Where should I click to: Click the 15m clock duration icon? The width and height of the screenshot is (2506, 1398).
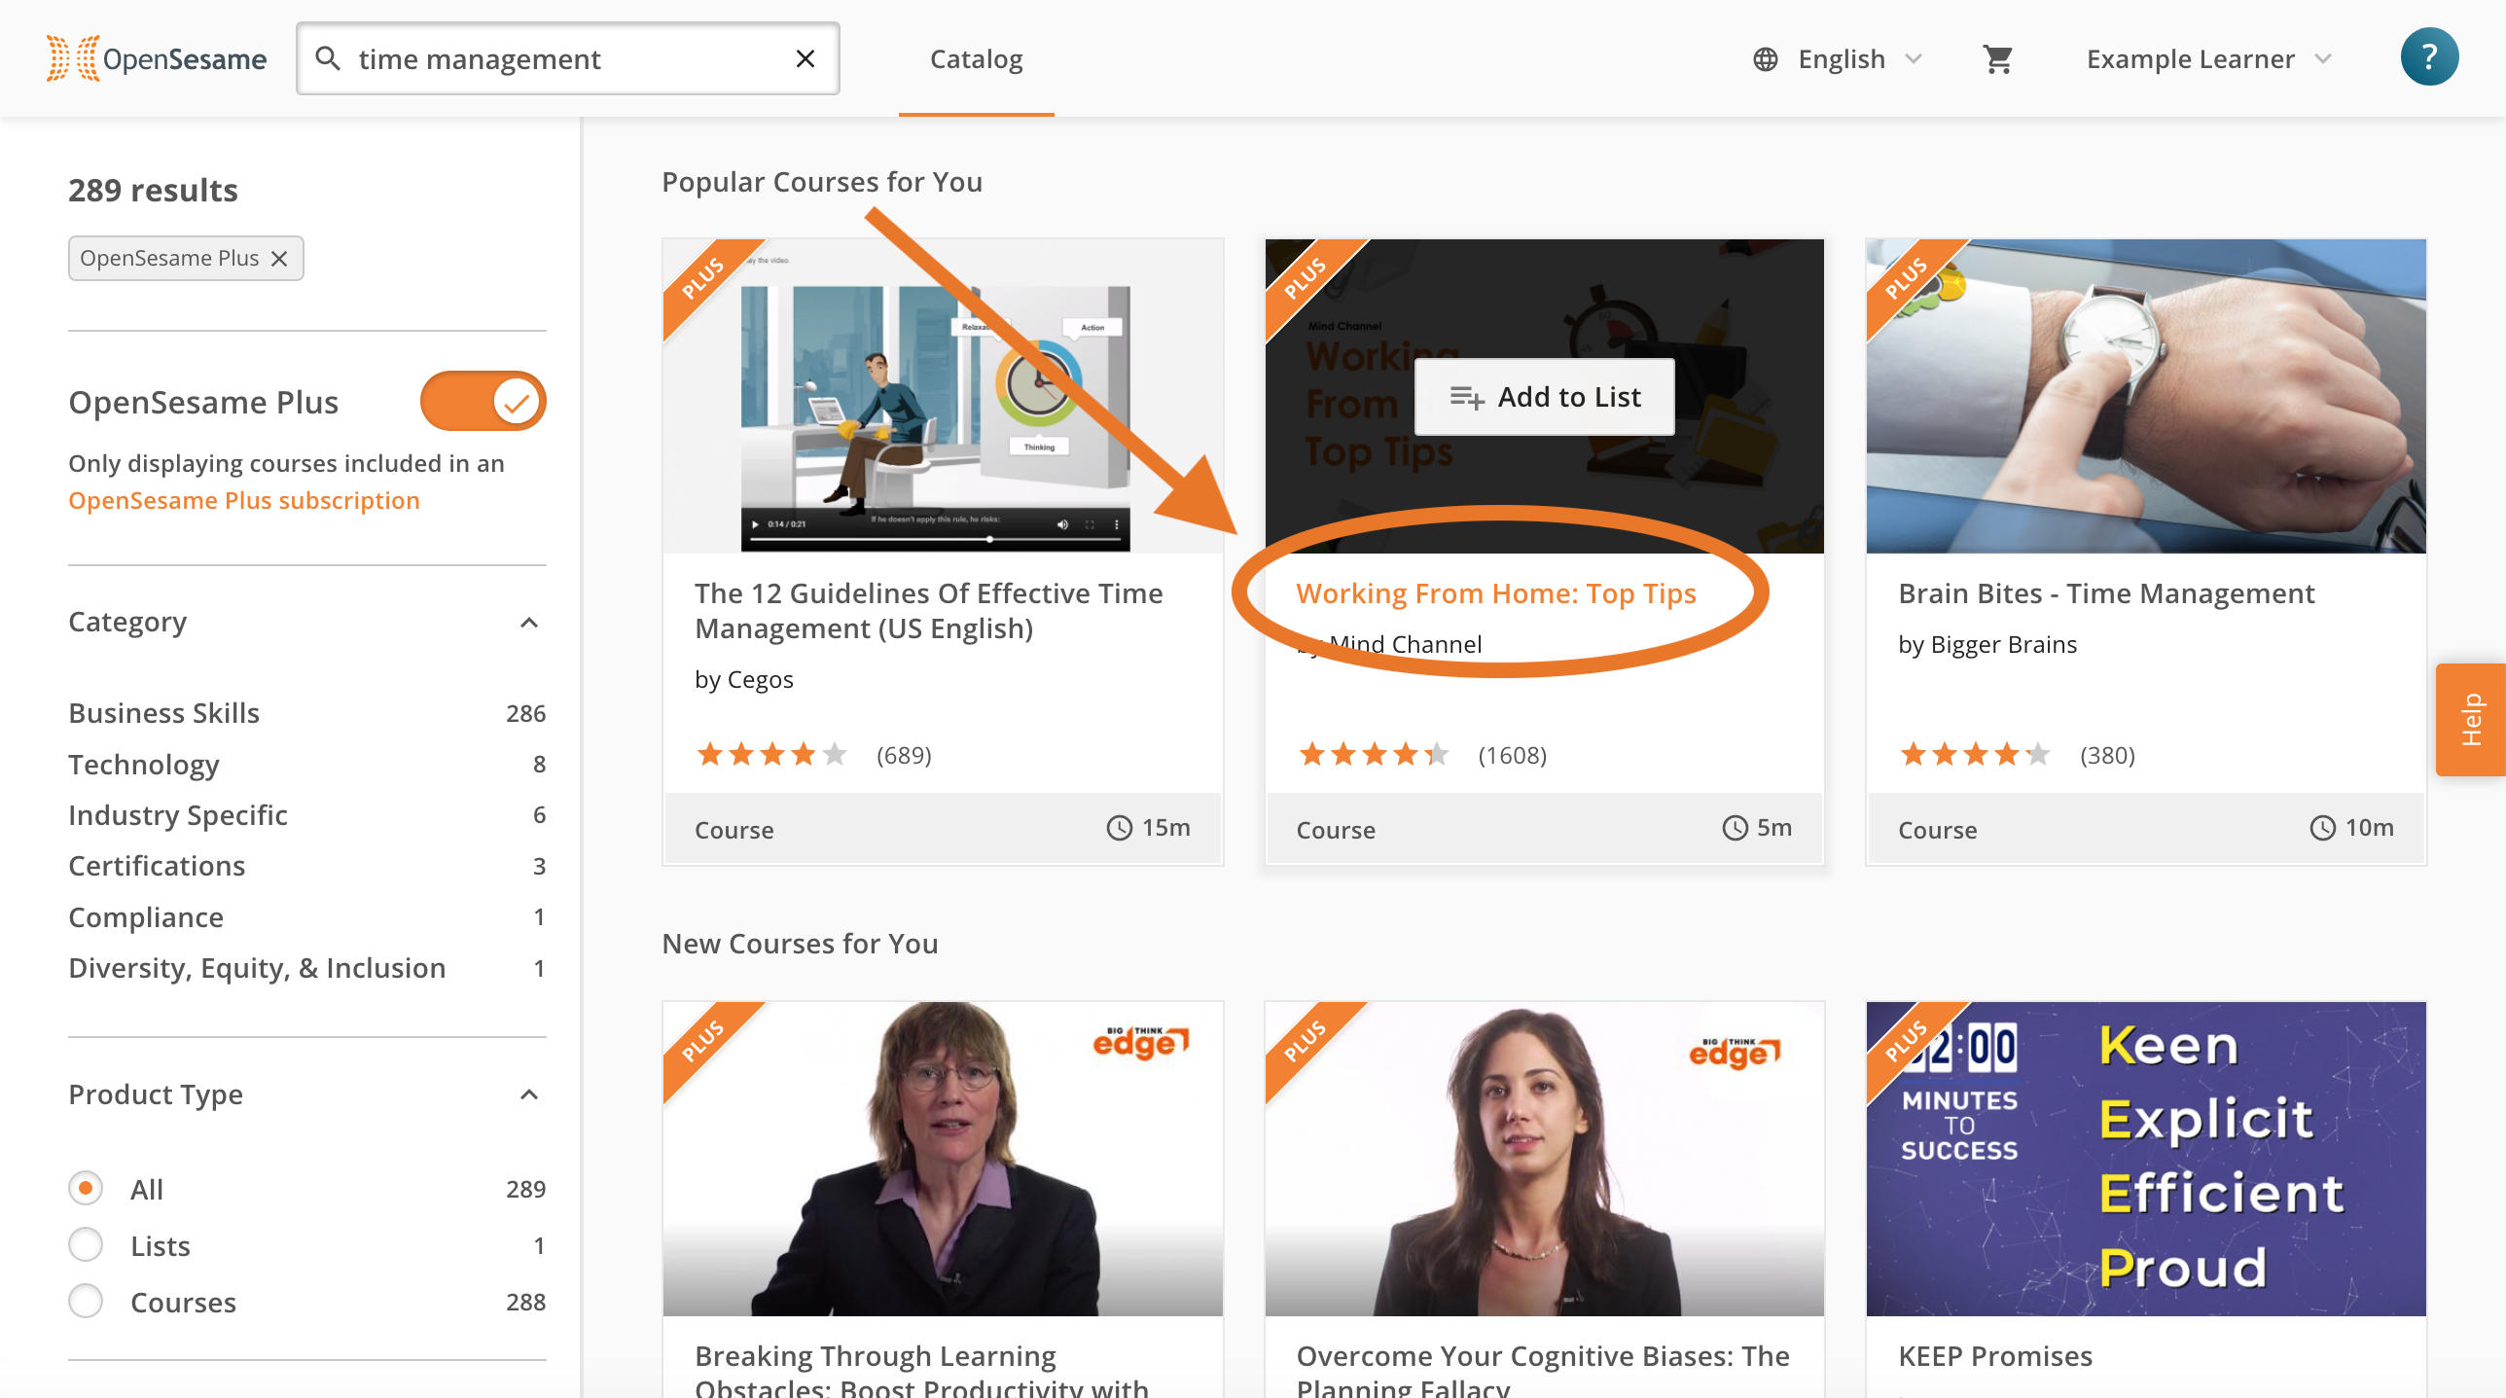tap(1120, 828)
